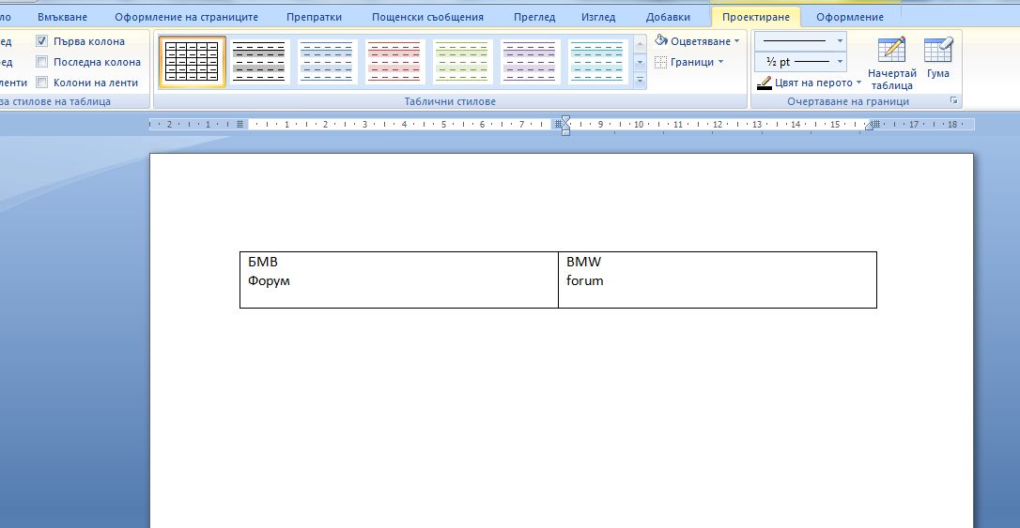Click the table cell containing БМВ

click(399, 279)
